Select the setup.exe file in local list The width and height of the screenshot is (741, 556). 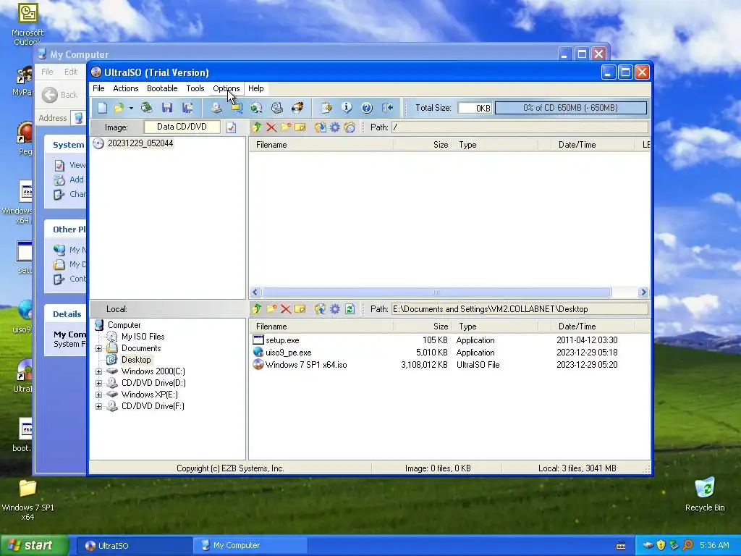click(282, 340)
